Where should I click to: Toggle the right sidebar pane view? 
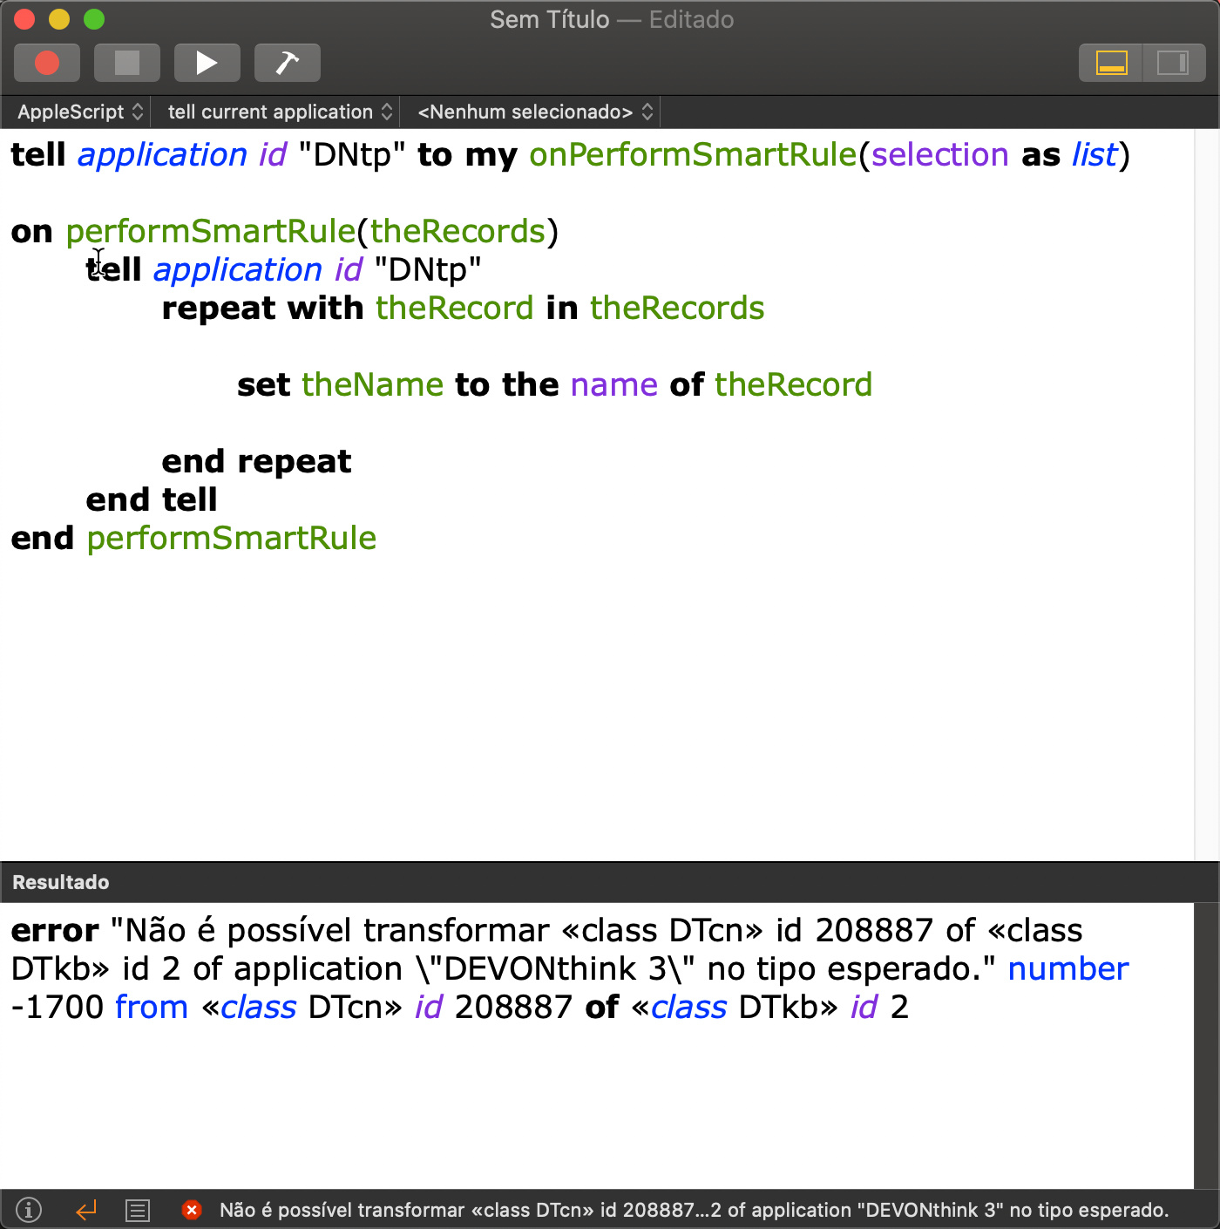click(1172, 63)
